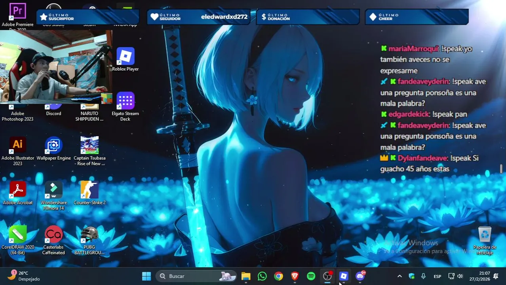Open Spotify from the taskbar
506x285 pixels.
[311, 276]
